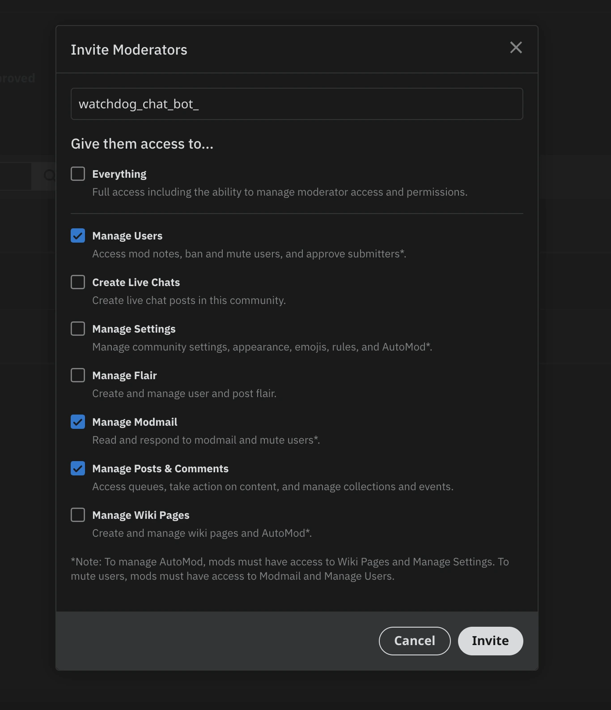Click 'Create and manage wiki pages' description

[x=202, y=533]
